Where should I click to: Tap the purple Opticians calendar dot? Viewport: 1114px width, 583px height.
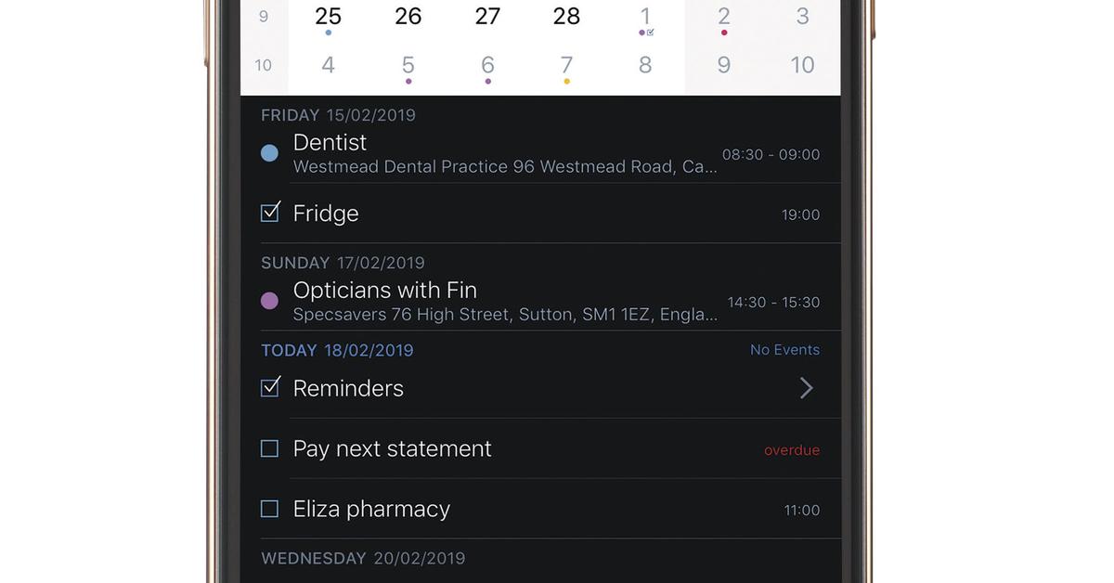coord(269,301)
